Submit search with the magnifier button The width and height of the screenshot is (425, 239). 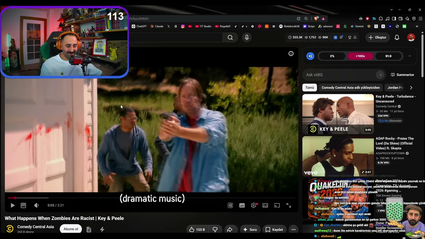(x=230, y=38)
